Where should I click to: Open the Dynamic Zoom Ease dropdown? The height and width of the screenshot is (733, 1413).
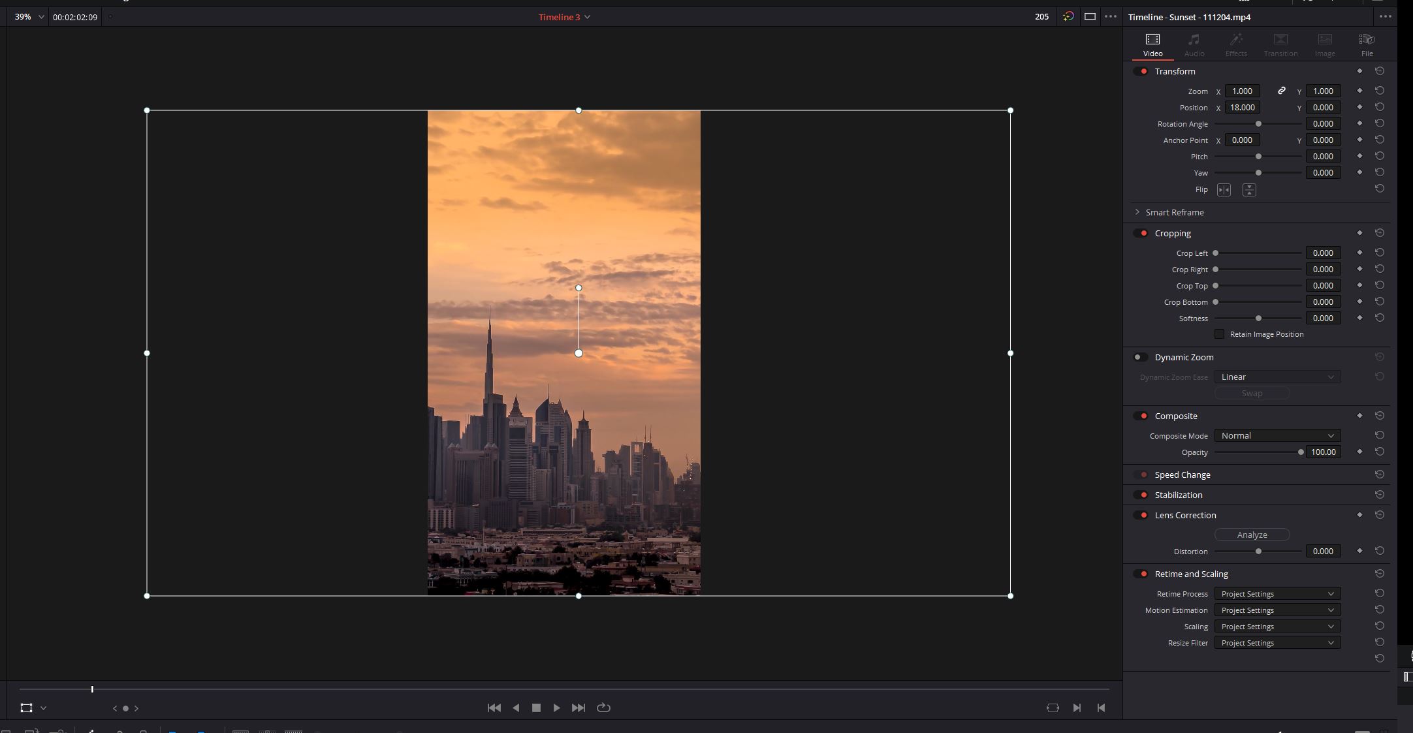(1277, 377)
